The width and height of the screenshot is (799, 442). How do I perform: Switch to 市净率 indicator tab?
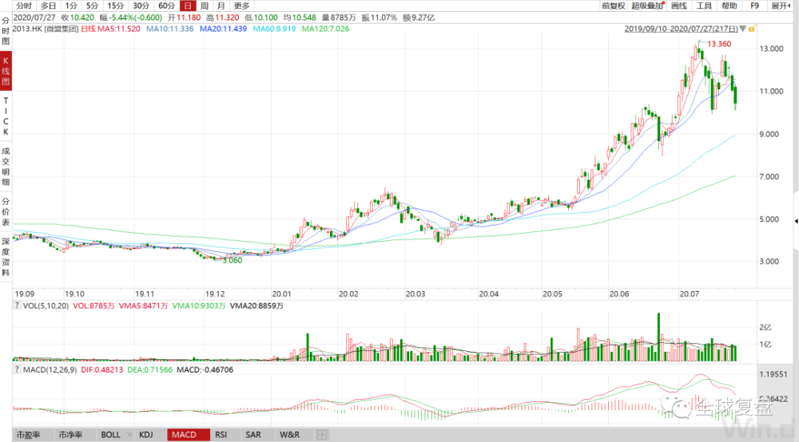[70, 435]
